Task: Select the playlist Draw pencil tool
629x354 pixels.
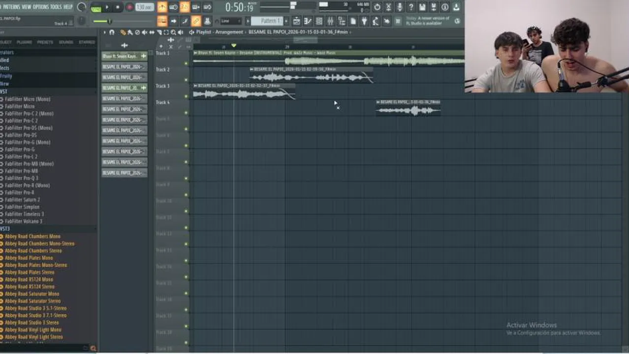Action: (123, 32)
